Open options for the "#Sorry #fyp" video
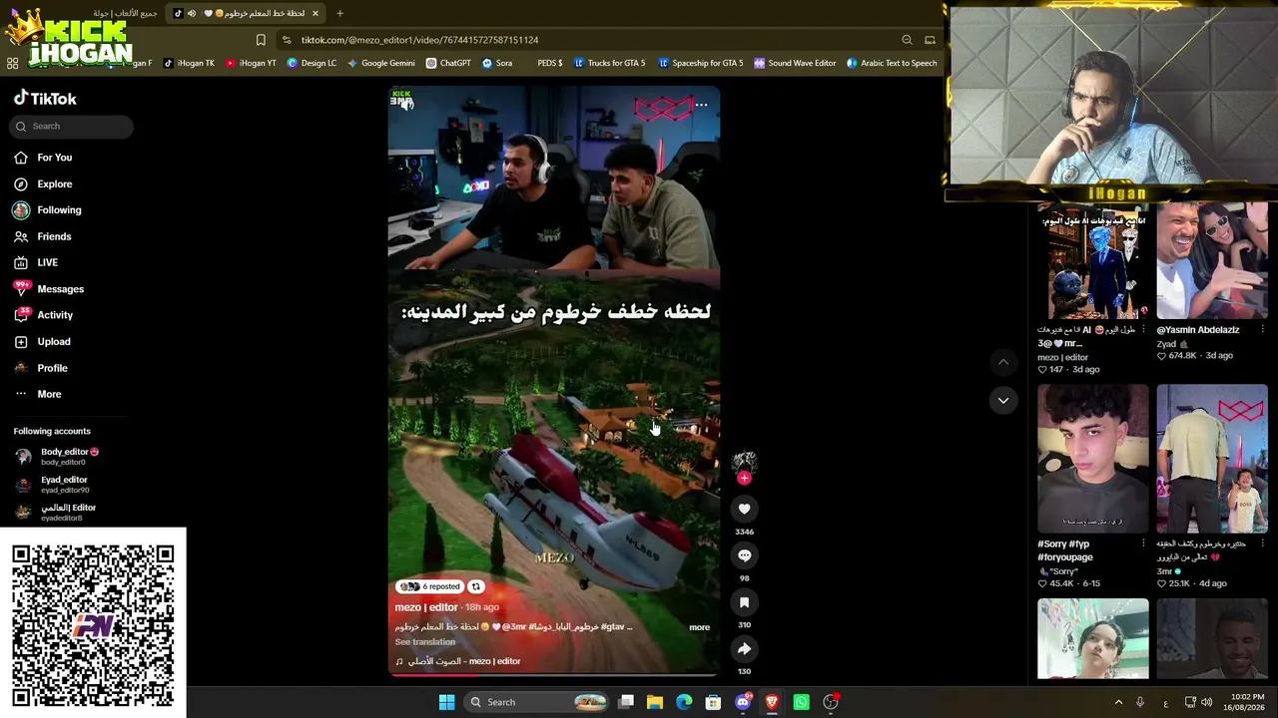Image resolution: width=1278 pixels, height=718 pixels. pyautogui.click(x=1143, y=543)
